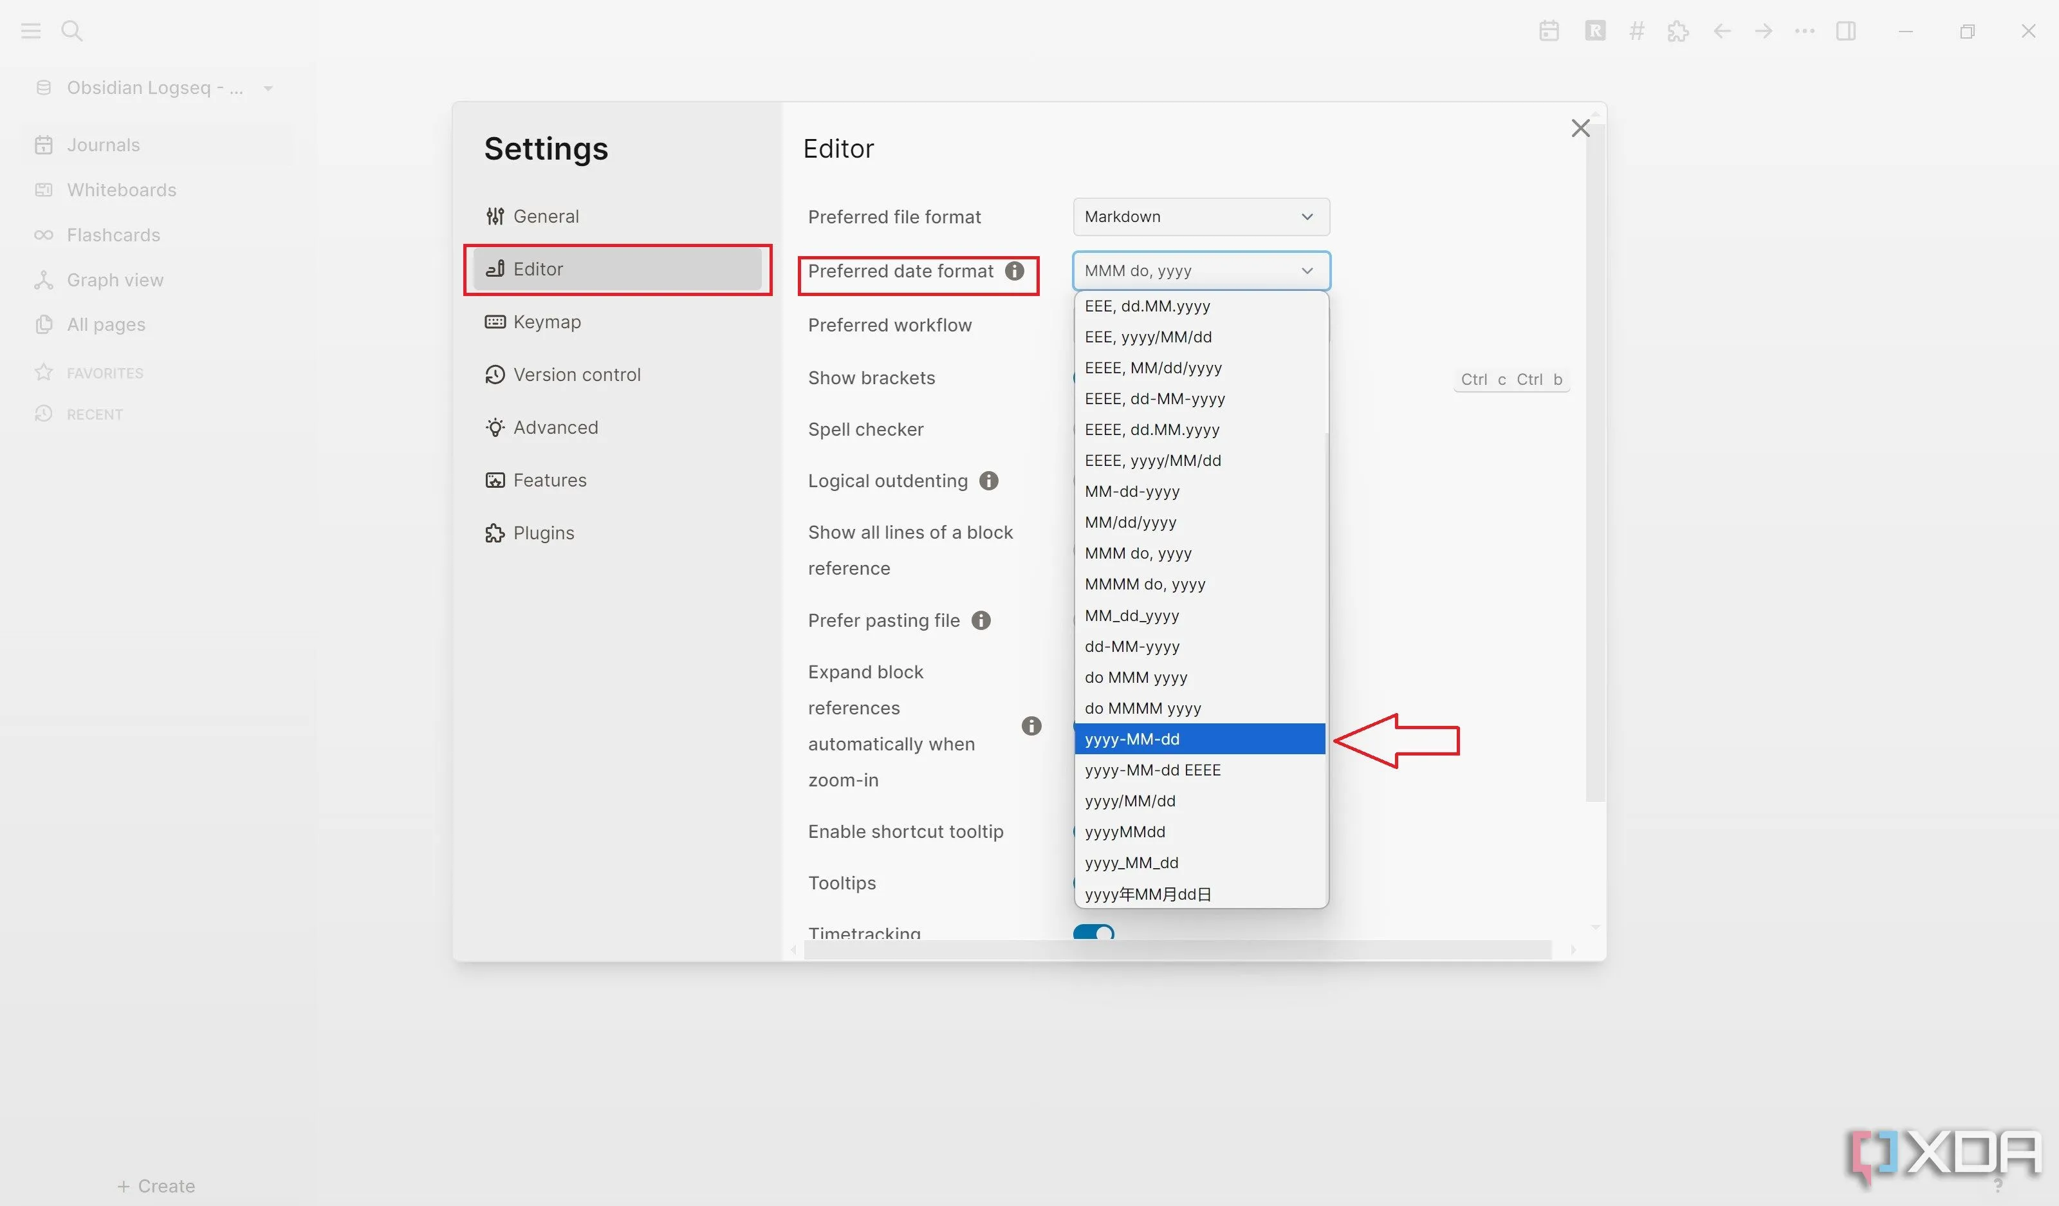Close the Settings dialog with X
The height and width of the screenshot is (1206, 2059).
[1580, 128]
